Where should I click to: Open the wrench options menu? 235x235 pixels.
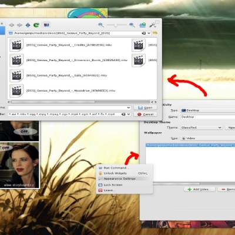coord(152,25)
